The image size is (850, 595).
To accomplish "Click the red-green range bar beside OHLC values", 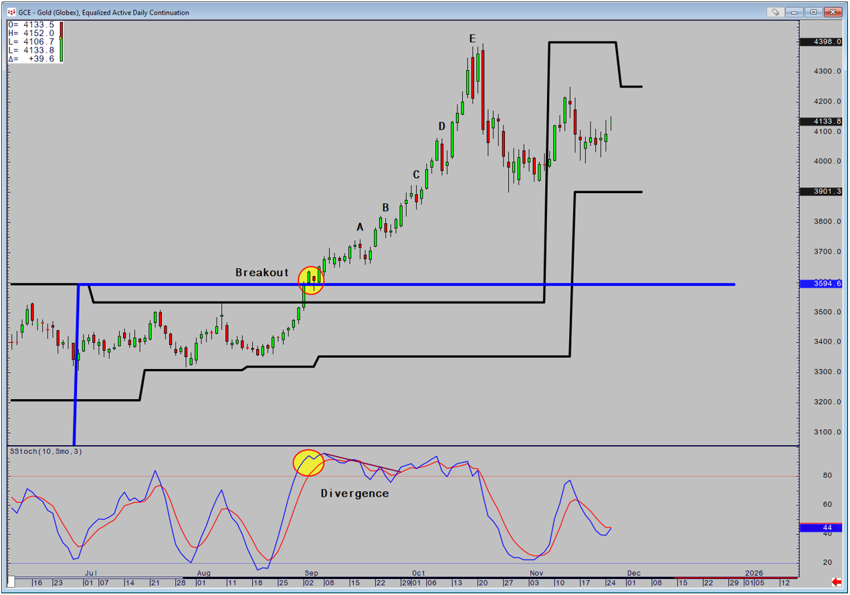I will point(62,41).
